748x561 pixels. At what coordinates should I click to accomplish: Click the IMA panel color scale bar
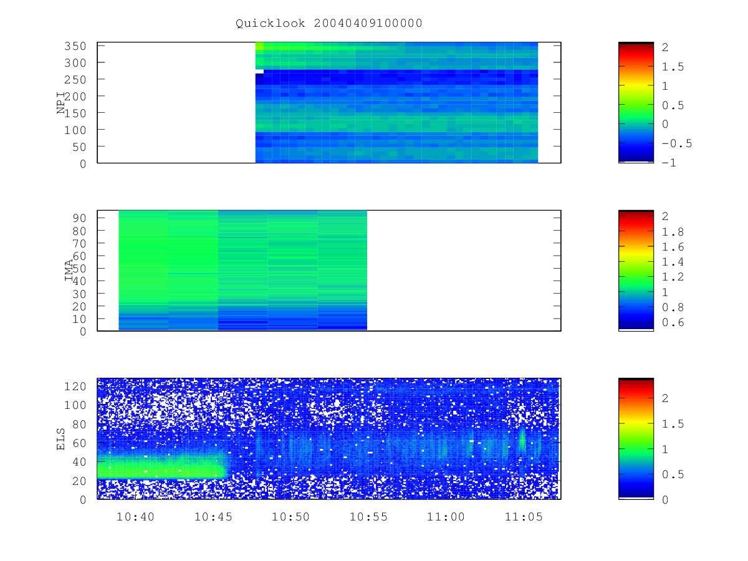coord(636,271)
